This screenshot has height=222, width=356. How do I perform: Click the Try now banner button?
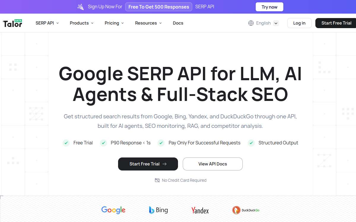coord(269,7)
